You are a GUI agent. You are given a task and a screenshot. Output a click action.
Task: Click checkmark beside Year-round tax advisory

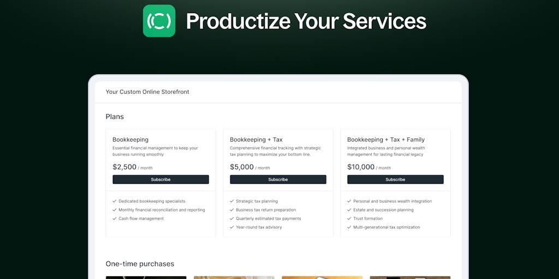tap(231, 227)
